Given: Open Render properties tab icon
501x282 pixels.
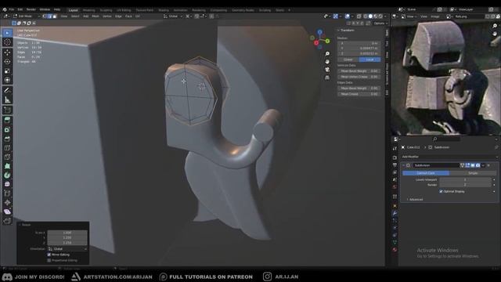Looking at the screenshot, I should click(395, 157).
